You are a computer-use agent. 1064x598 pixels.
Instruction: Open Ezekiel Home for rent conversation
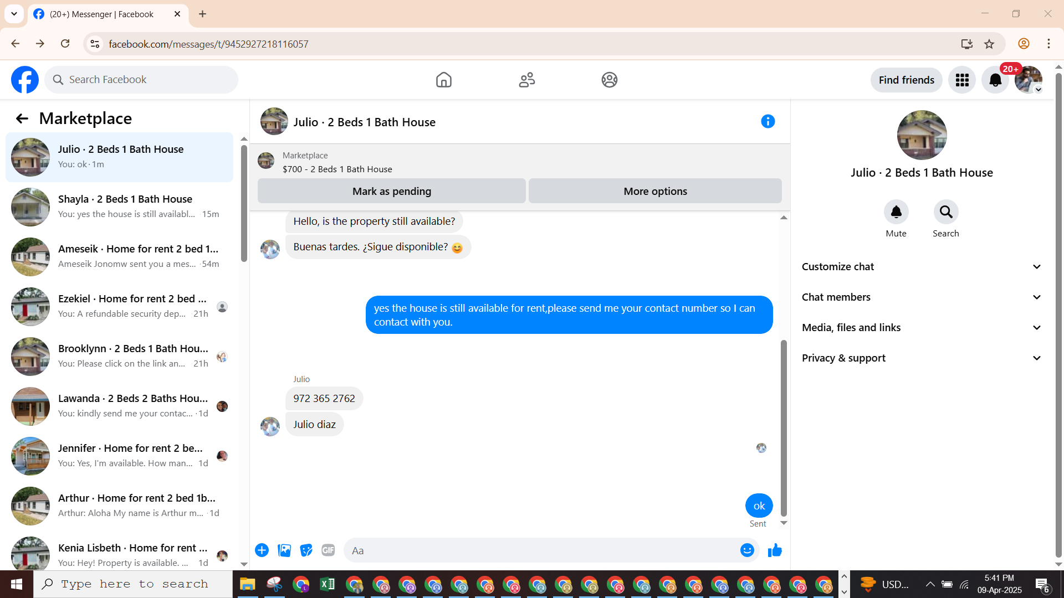tap(119, 307)
